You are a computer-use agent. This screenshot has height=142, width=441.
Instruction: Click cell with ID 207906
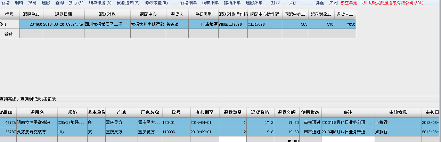point(31,24)
